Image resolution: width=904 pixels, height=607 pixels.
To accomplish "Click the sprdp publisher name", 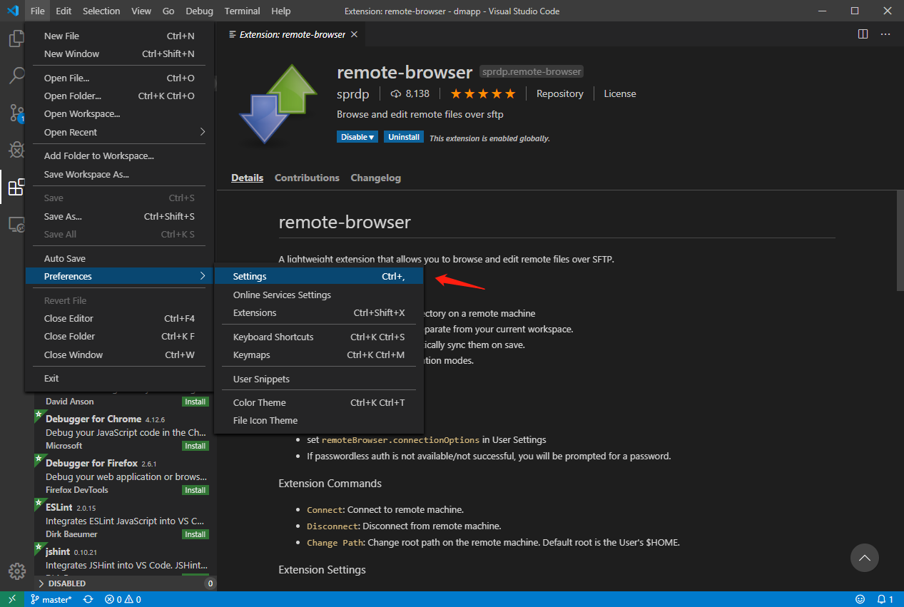I will pyautogui.click(x=352, y=93).
